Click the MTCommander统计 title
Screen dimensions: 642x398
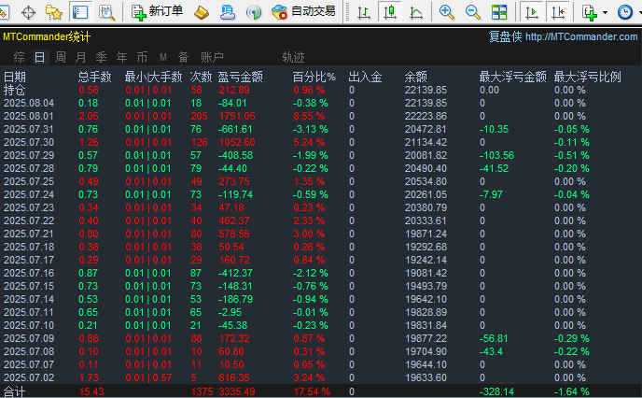click(47, 36)
